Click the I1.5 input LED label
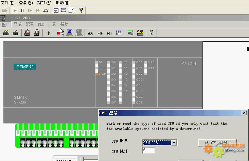Image resolution: width=249 pixels, height=161 pixels. point(125,91)
